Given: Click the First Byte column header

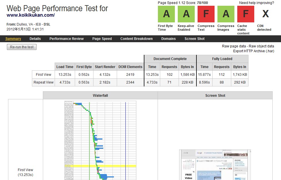Looking at the screenshot, I should 84,67.
